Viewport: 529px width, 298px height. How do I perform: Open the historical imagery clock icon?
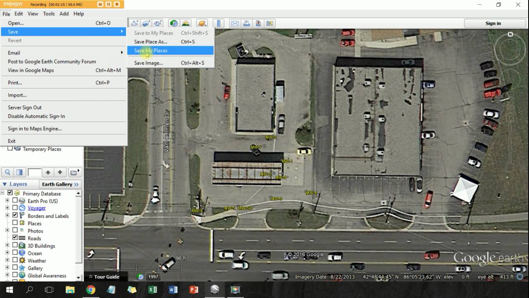[x=174, y=23]
